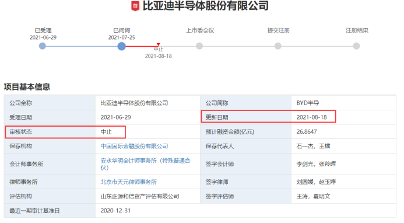Select the 已受理 timeline node
The height and width of the screenshot is (223, 404).
point(43,46)
